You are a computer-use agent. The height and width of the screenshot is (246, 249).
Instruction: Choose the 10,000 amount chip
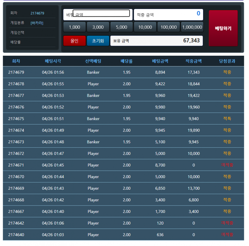pyautogui.click(x=145, y=27)
